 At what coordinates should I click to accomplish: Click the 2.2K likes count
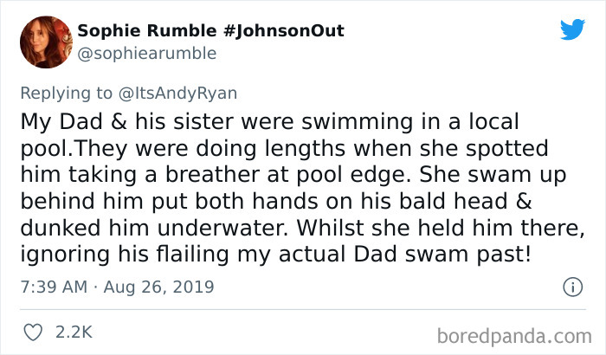[x=74, y=332]
